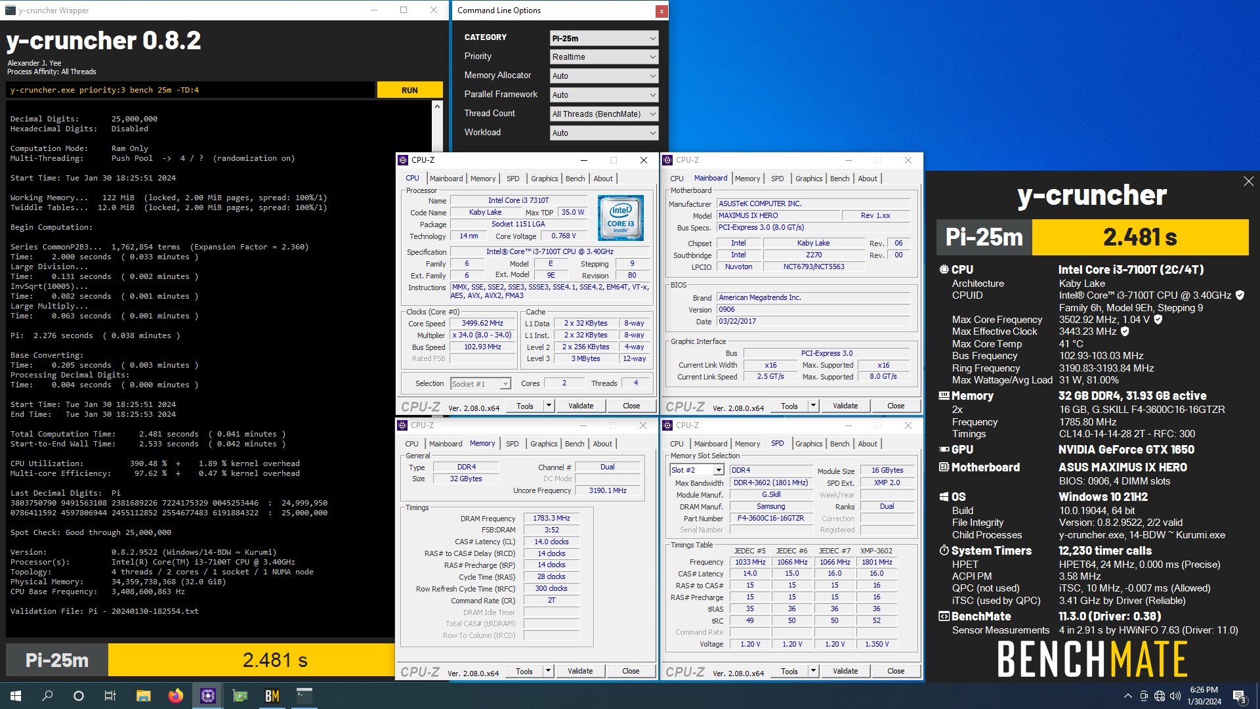The width and height of the screenshot is (1260, 709).
Task: Show hidden system tray icons chevron
Action: [1127, 696]
